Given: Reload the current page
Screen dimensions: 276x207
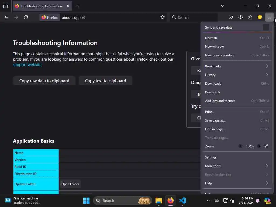Looking at the screenshot, I should (26, 17).
